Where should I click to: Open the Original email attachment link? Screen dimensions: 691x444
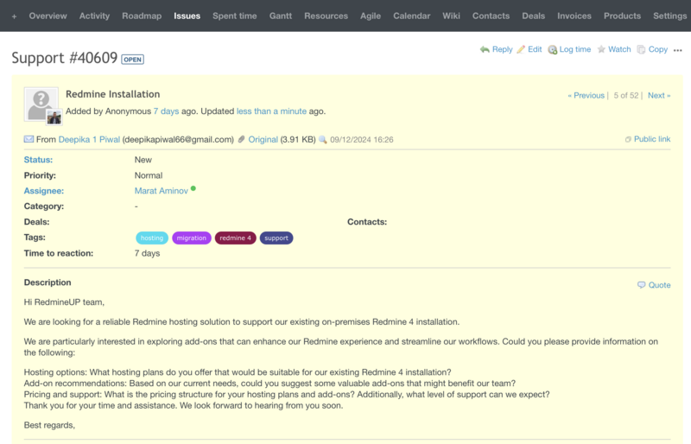tap(263, 139)
